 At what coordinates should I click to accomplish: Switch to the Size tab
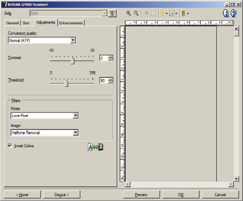26,23
